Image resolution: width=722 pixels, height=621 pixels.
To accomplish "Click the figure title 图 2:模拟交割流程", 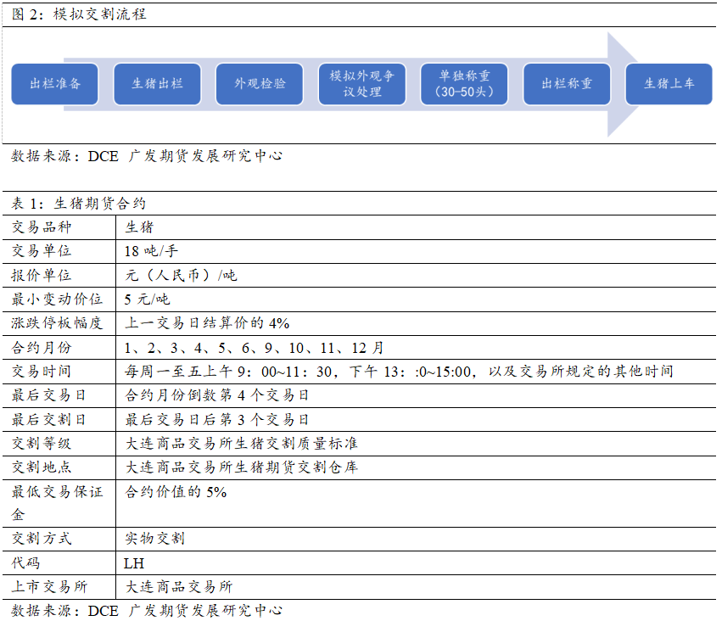I will 79,14.
